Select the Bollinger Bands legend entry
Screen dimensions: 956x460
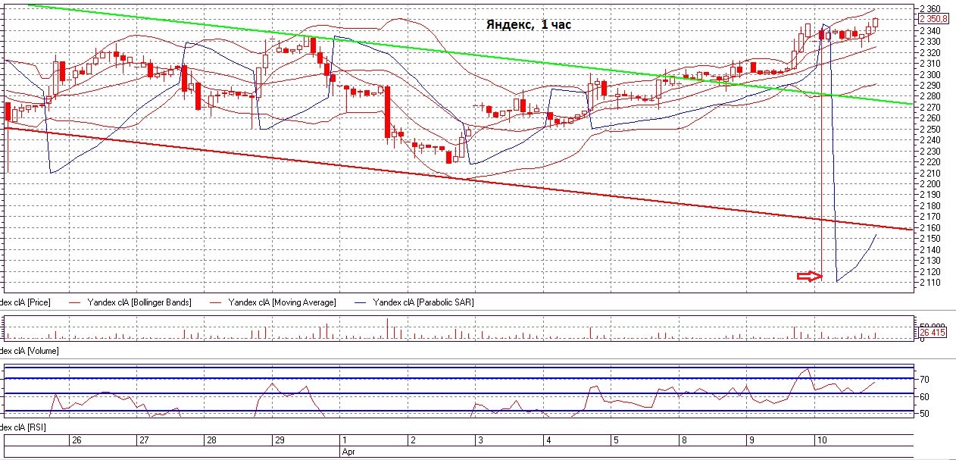(141, 302)
